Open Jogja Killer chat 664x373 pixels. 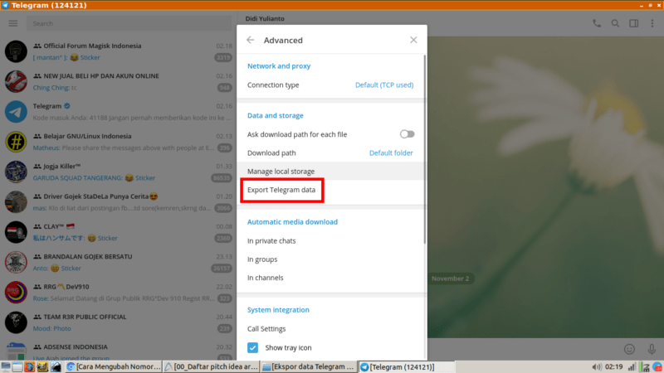(x=118, y=172)
